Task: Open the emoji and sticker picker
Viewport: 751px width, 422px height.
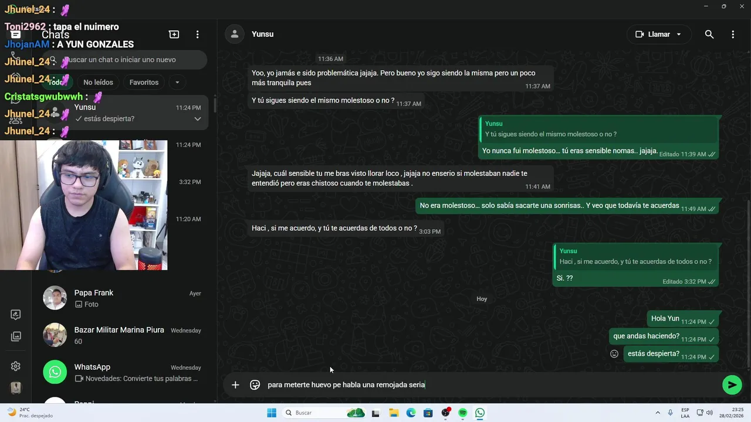Action: (x=255, y=385)
